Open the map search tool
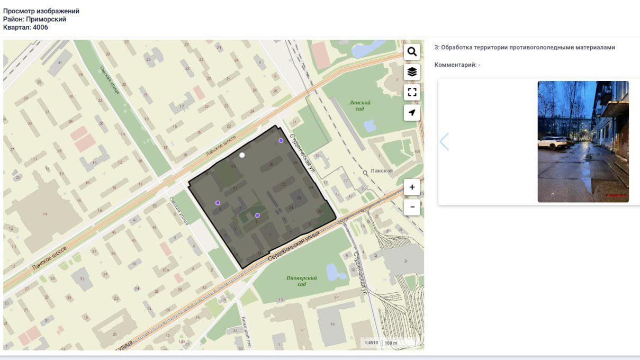640x360 pixels. coord(412,52)
